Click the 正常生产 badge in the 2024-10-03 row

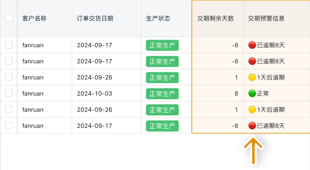162,94
